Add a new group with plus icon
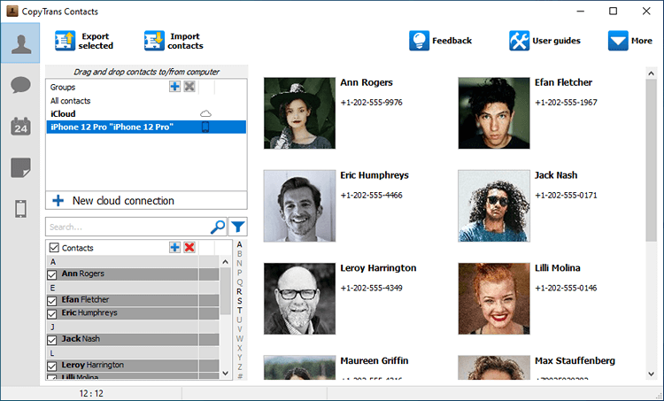The image size is (664, 401). tap(174, 87)
